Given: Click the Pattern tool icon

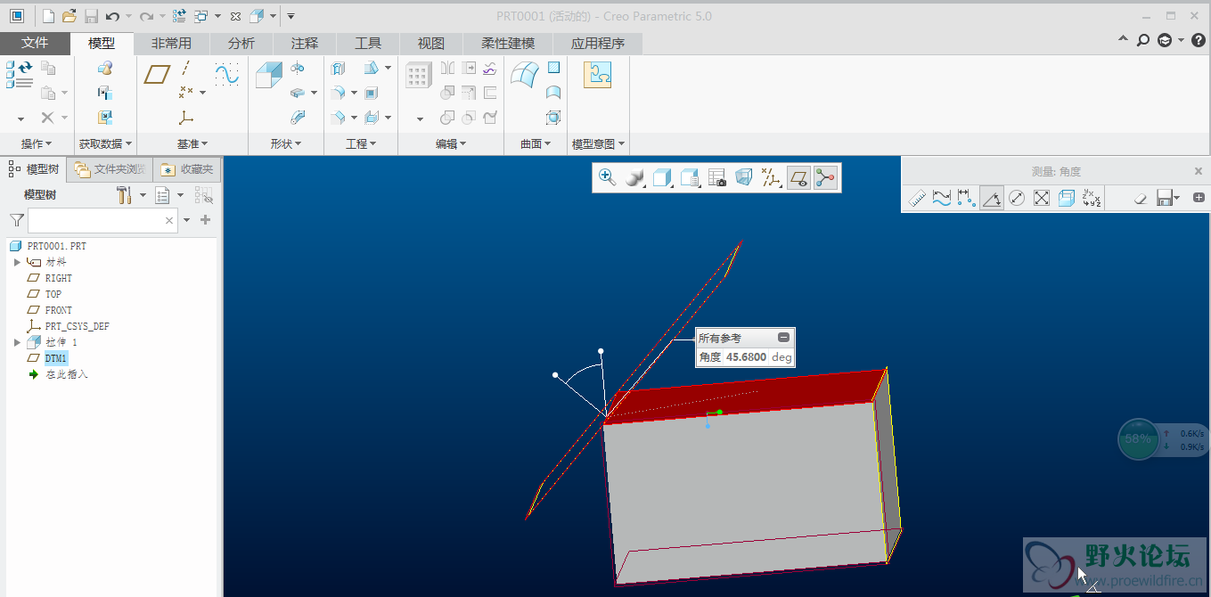Looking at the screenshot, I should coord(419,75).
